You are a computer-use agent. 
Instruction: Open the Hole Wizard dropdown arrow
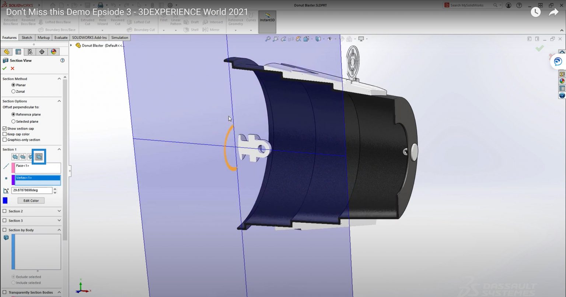tap(102, 30)
